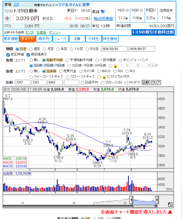Open 株主優待 tab
The height and width of the screenshot is (219, 182).
coord(110,39)
